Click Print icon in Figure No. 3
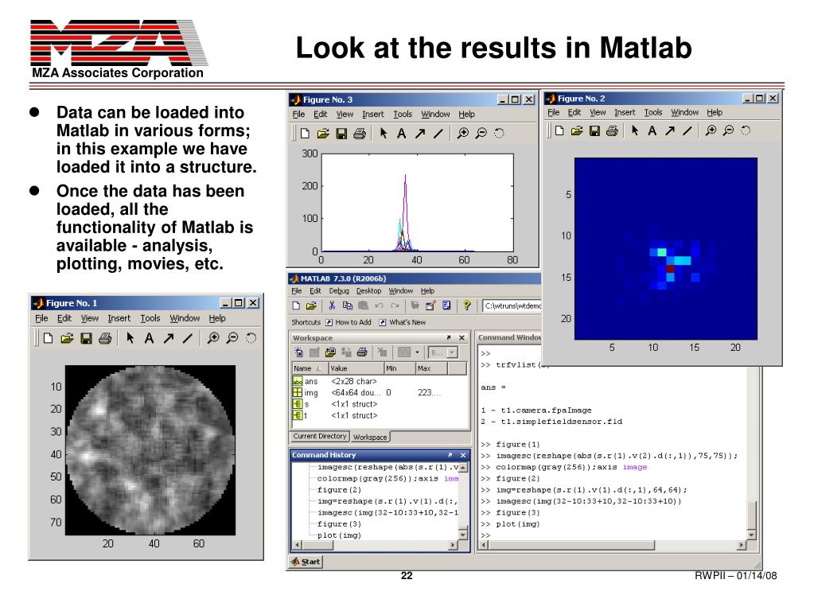The width and height of the screenshot is (814, 603). pos(359,134)
